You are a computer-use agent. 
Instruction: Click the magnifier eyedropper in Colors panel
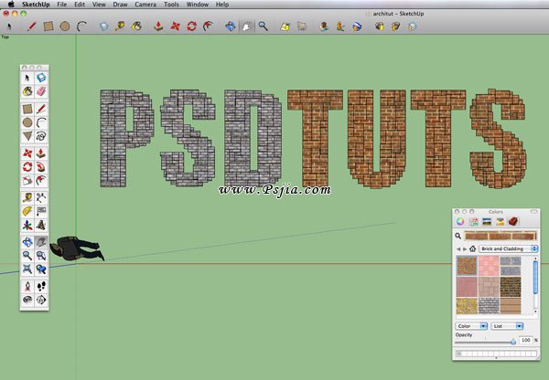(x=458, y=236)
